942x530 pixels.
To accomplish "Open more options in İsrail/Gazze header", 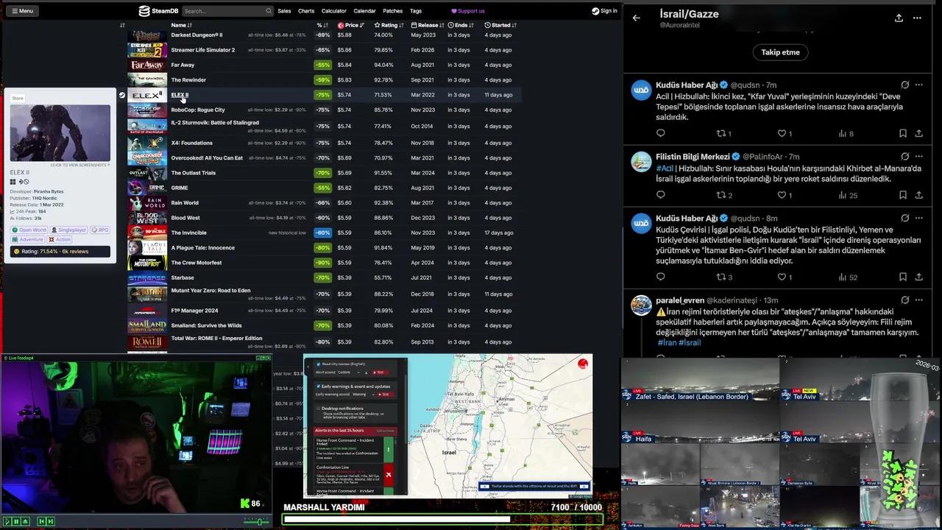I will [917, 18].
